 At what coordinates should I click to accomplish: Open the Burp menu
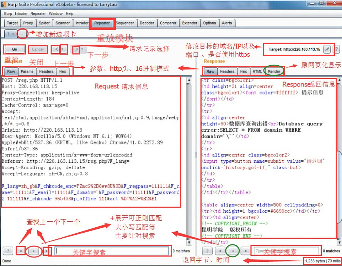click(x=8, y=13)
